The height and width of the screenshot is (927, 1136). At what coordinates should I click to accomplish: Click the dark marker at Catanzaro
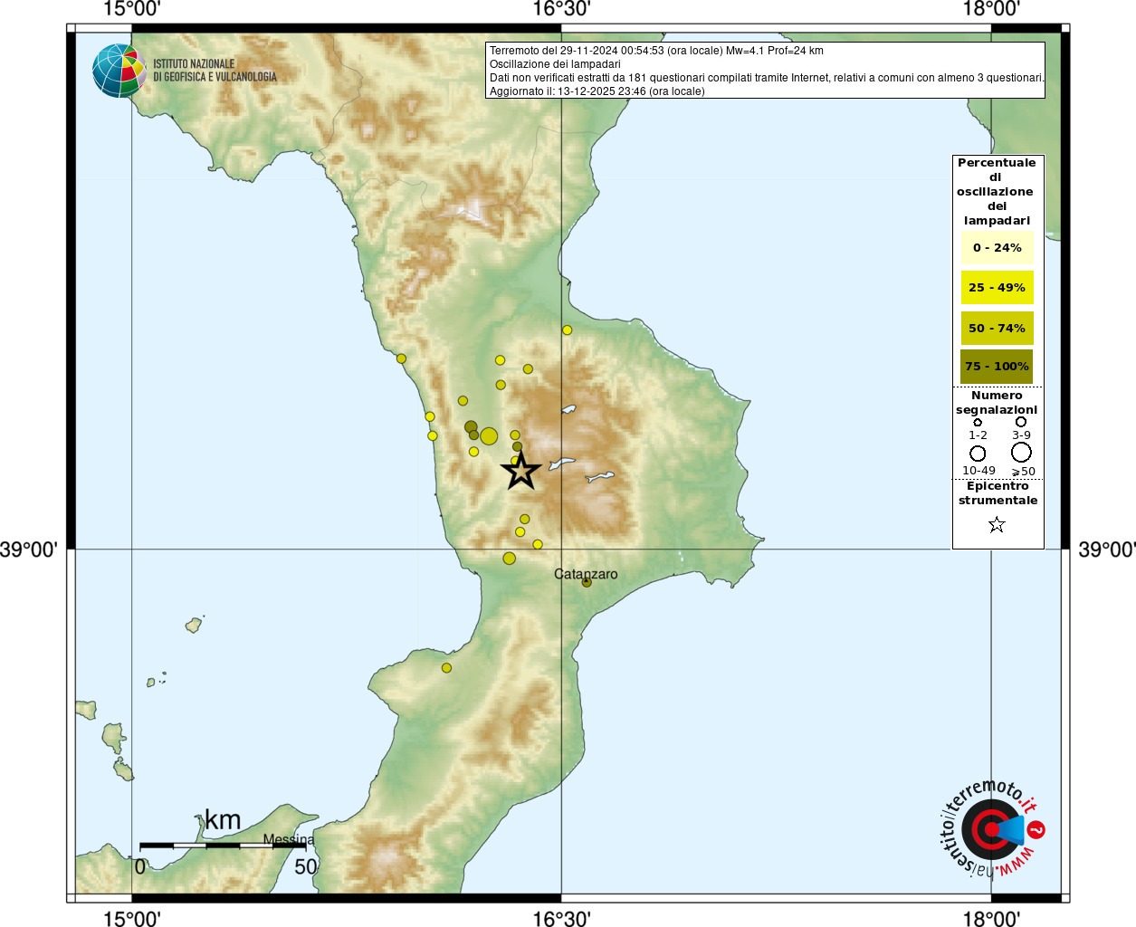tap(587, 582)
